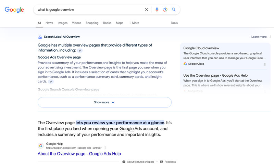Click the blue search magnifier icon
This screenshot has height=166, width=274.
(174, 10)
